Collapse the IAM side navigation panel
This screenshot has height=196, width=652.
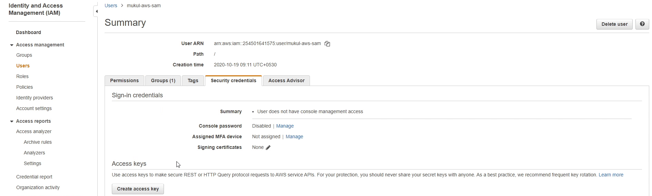(96, 11)
